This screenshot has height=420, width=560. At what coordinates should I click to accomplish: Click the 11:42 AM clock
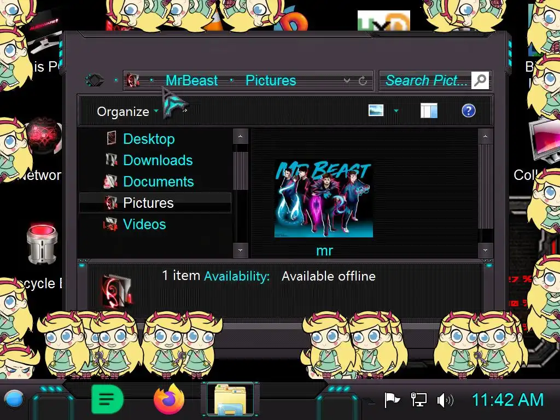click(x=507, y=400)
